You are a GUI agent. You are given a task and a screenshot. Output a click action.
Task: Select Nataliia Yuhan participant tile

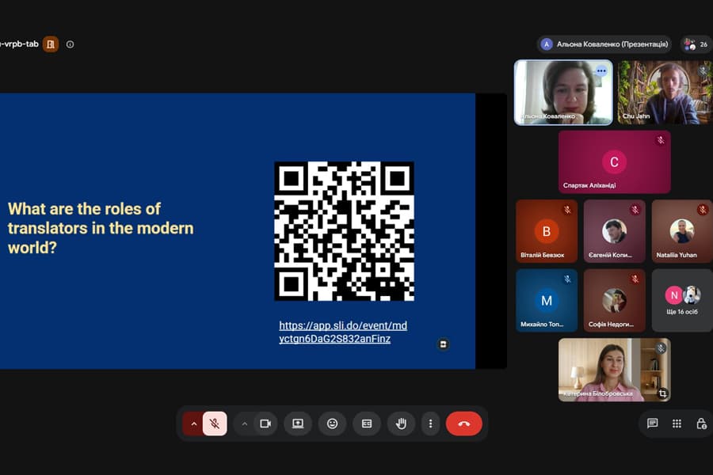(x=682, y=231)
